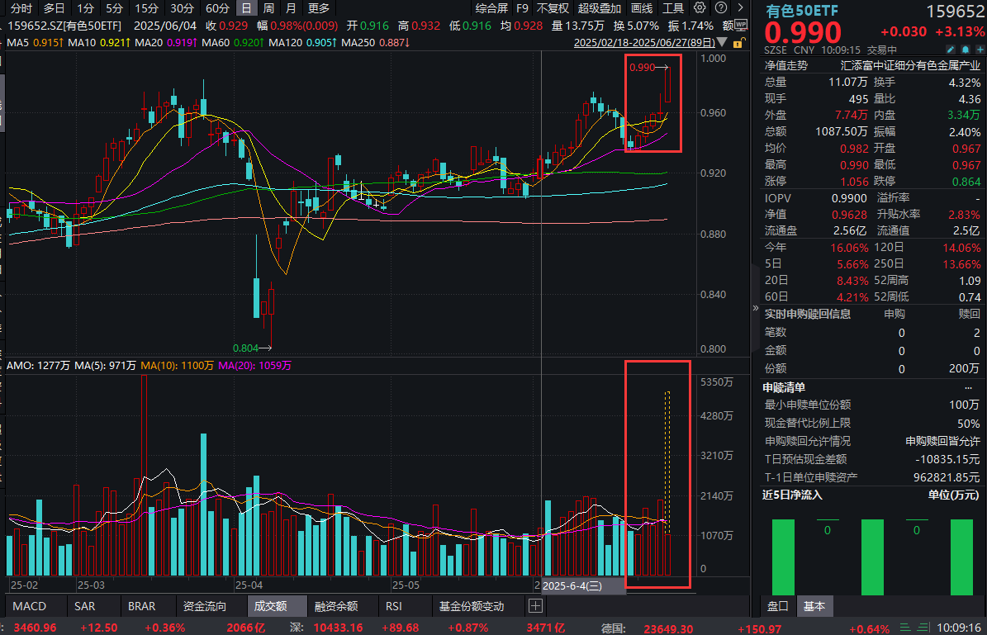Toggle 不复权 adjustment mode
This screenshot has height=635, width=987.
click(x=551, y=7)
